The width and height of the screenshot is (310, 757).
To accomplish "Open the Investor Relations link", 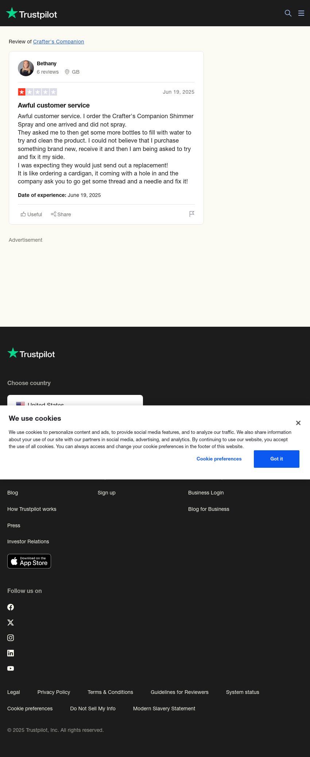I will point(28,541).
